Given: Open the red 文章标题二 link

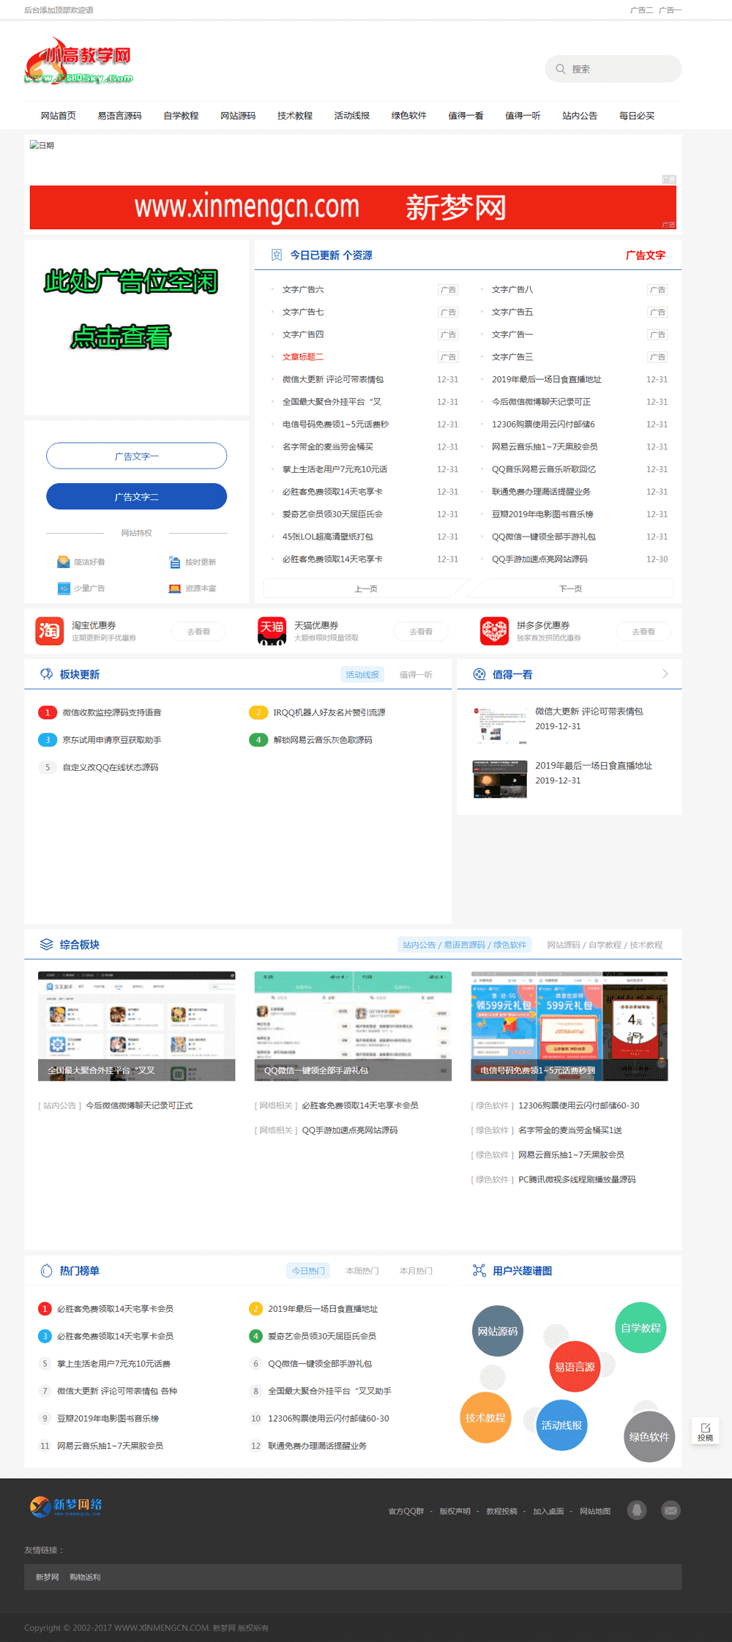Looking at the screenshot, I should coord(303,357).
